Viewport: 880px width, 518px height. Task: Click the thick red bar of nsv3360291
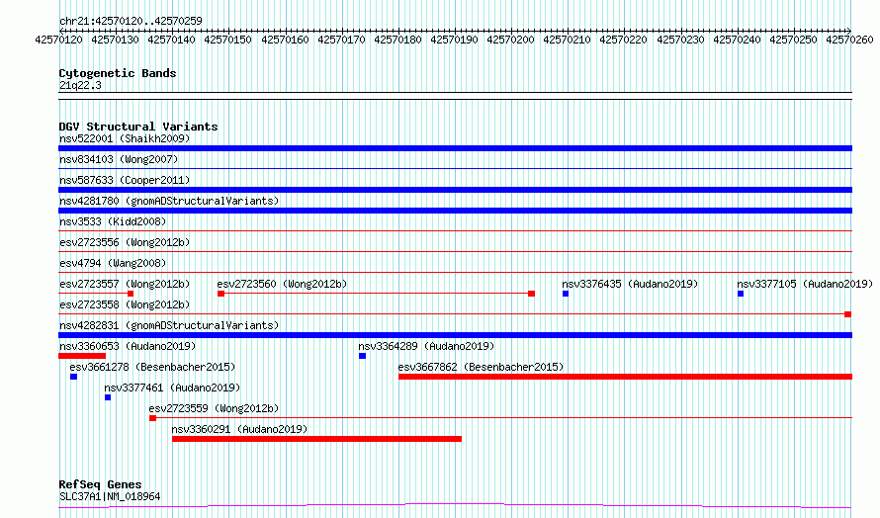(316, 439)
